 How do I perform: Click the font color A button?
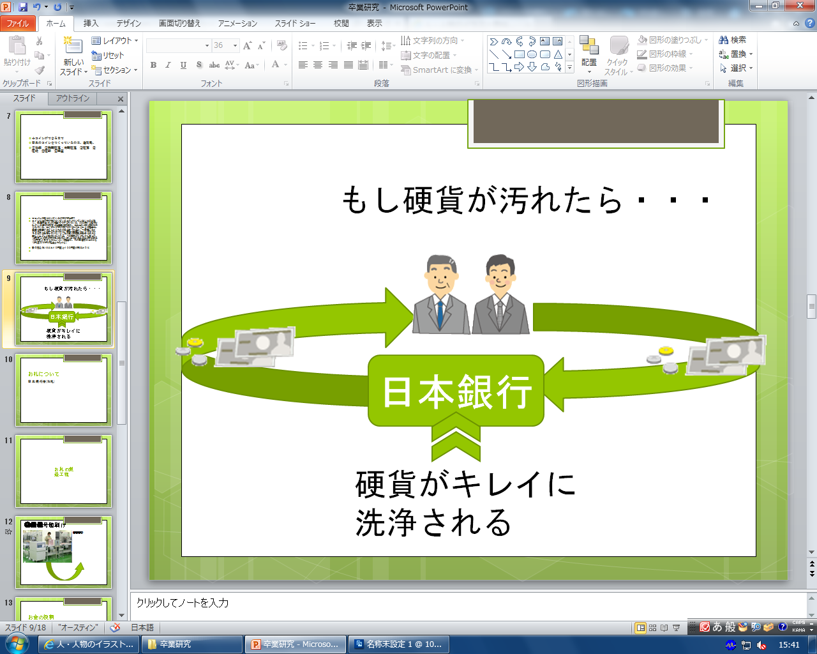275,65
